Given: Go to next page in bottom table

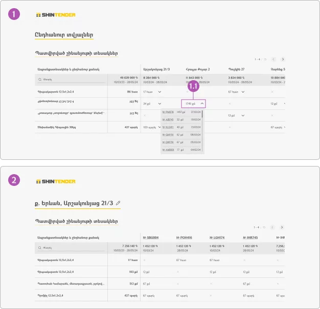Looking at the screenshot, I should pos(283,227).
